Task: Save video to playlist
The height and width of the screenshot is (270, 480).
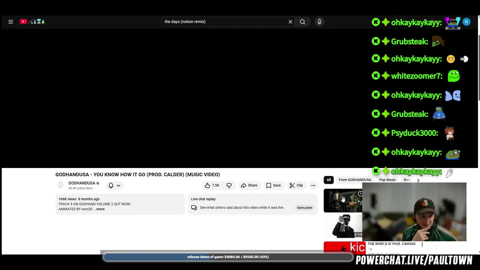Action: pyautogui.click(x=273, y=185)
